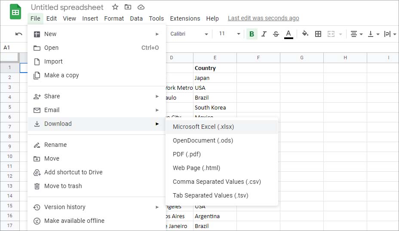Open the Google Sheets home logo

tap(15, 12)
